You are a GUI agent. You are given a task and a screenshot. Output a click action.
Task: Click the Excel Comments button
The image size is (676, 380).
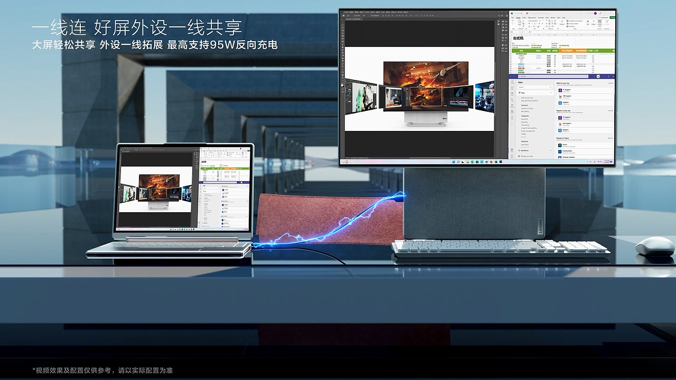(x=604, y=17)
